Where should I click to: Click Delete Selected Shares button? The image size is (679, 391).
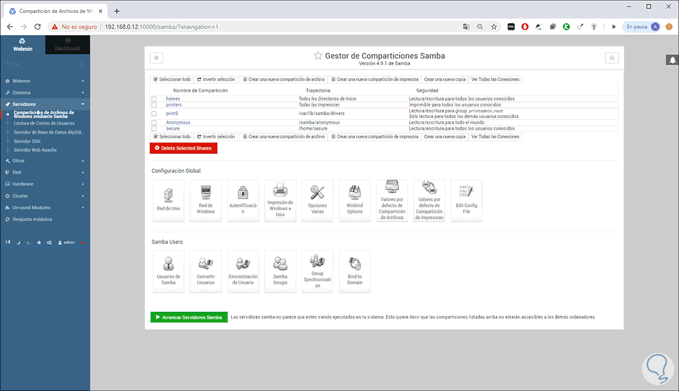(183, 148)
